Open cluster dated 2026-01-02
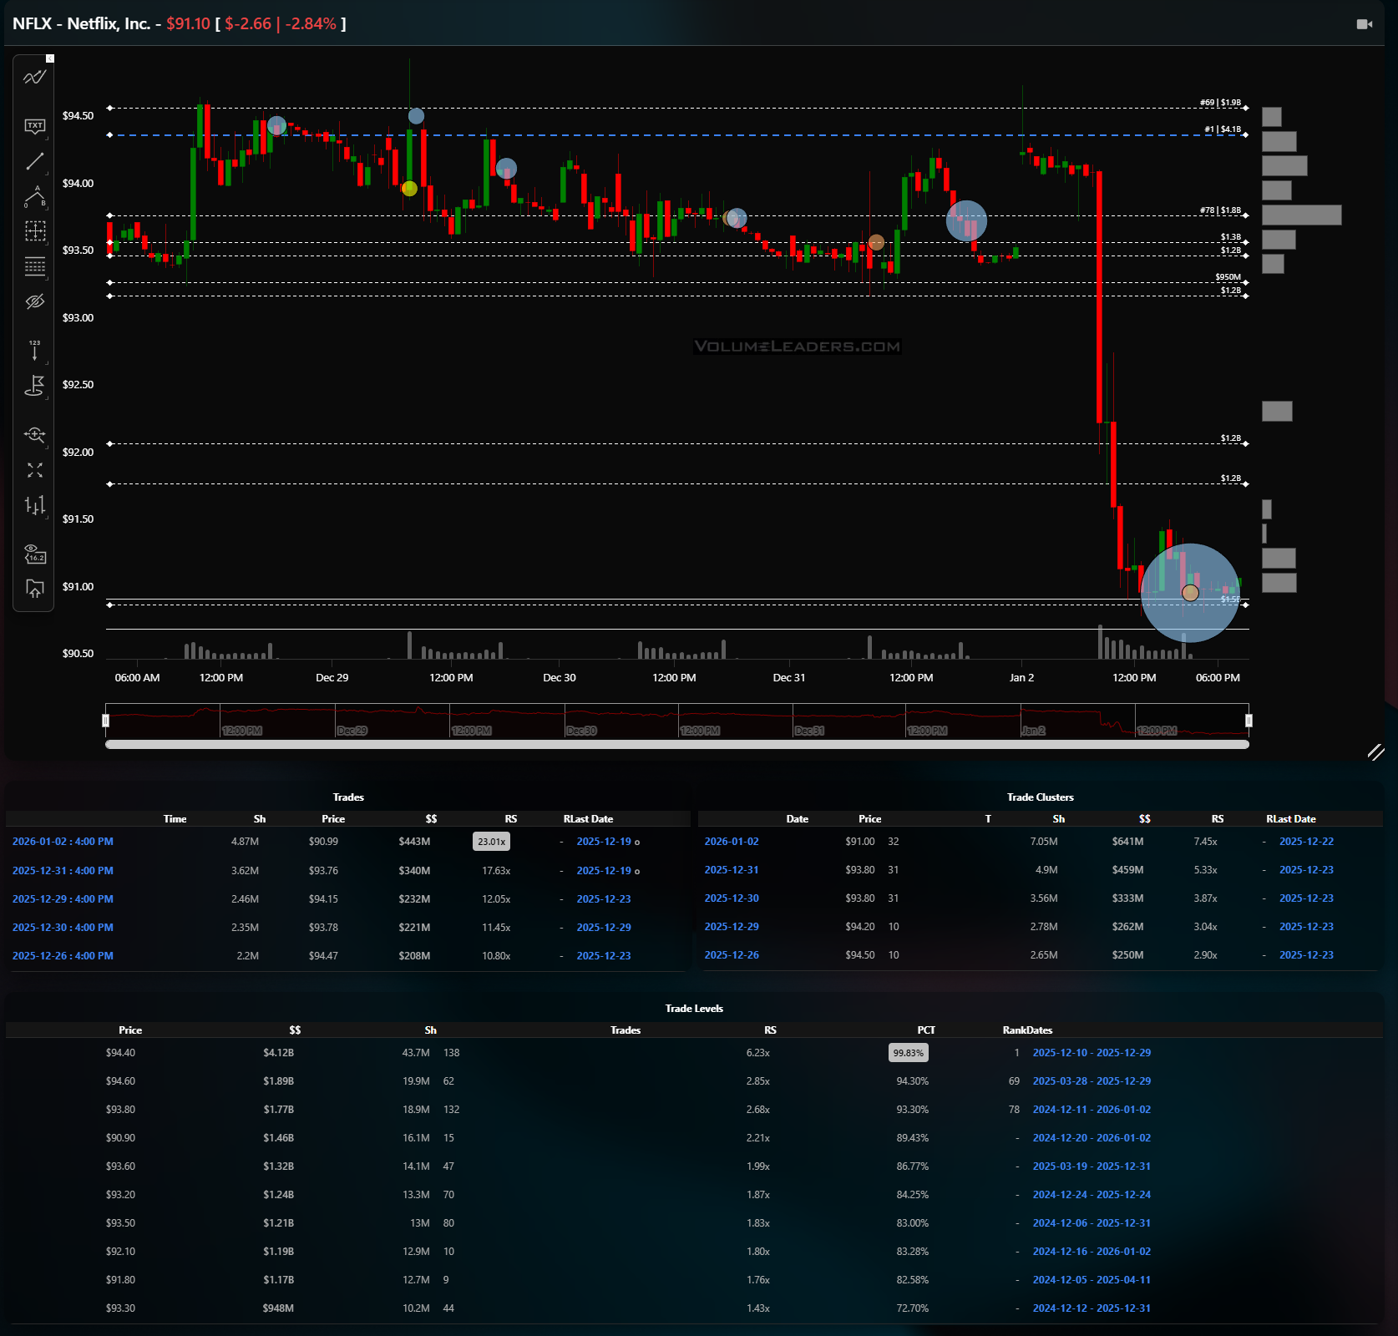Screen dimensions: 1398x1336 click(732, 842)
